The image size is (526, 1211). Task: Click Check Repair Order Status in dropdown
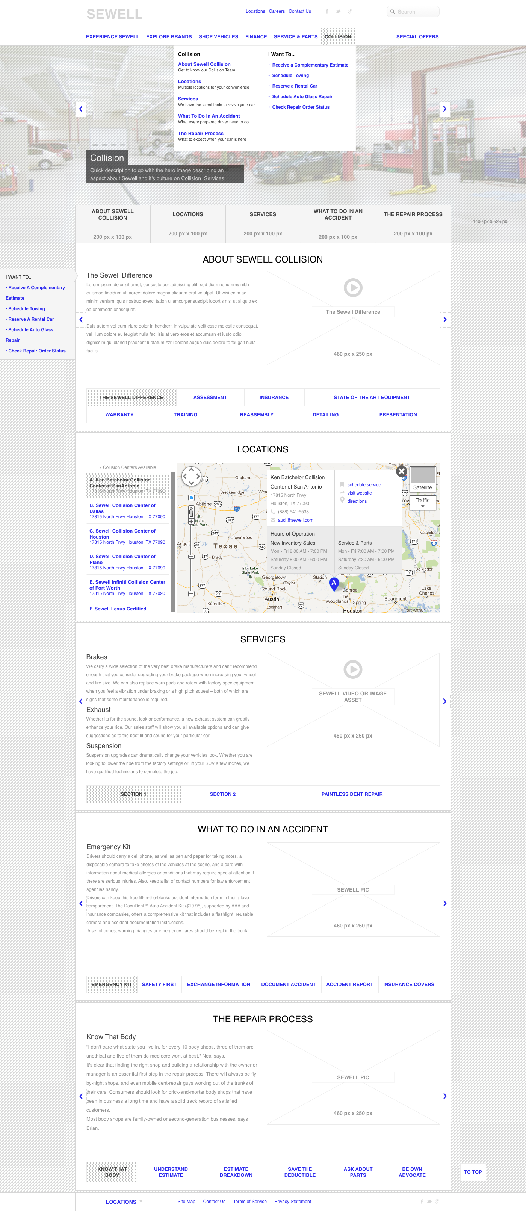tap(301, 107)
